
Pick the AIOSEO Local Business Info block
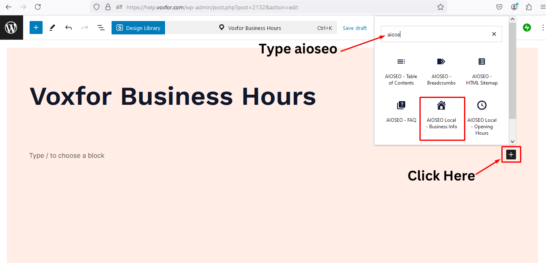(442, 115)
